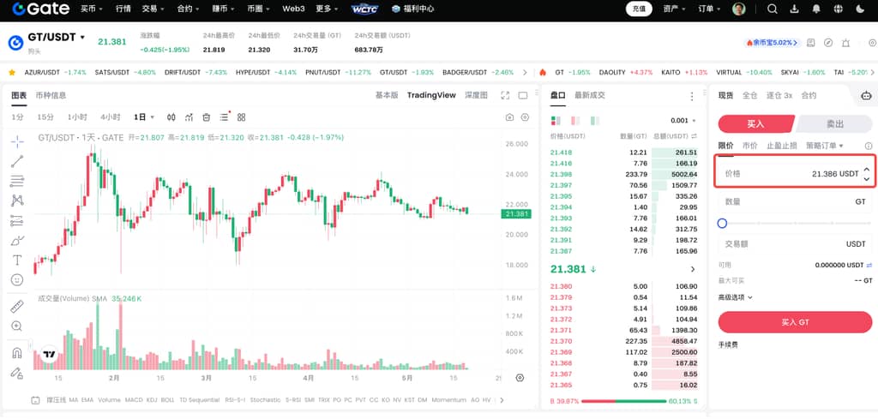
Task: Select the 市价 market order tab
Action: tap(749, 146)
